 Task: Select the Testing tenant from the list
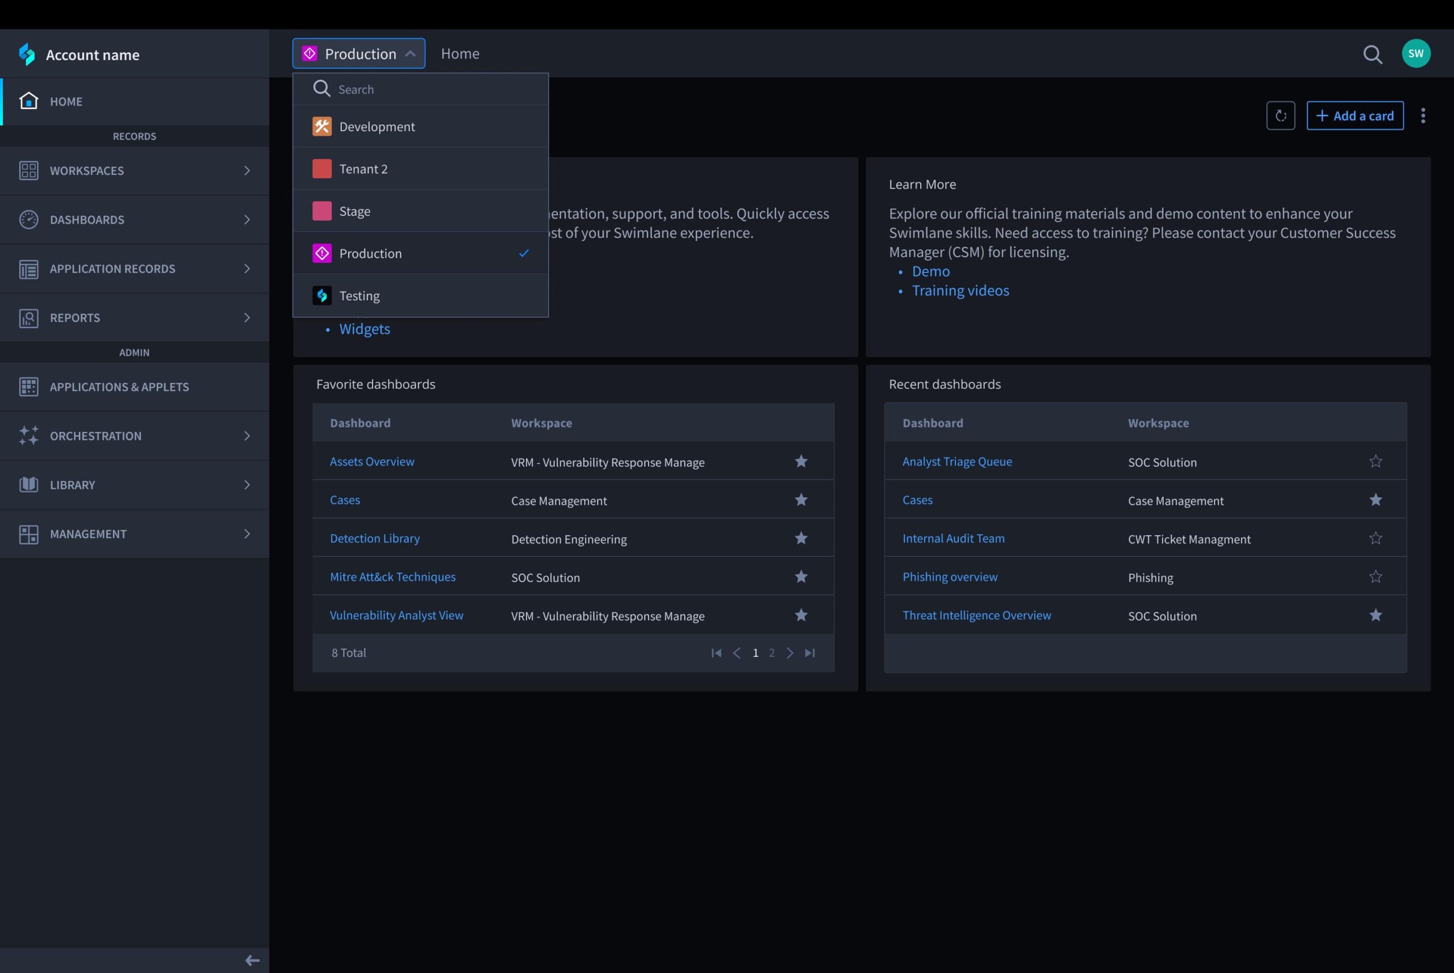point(360,296)
